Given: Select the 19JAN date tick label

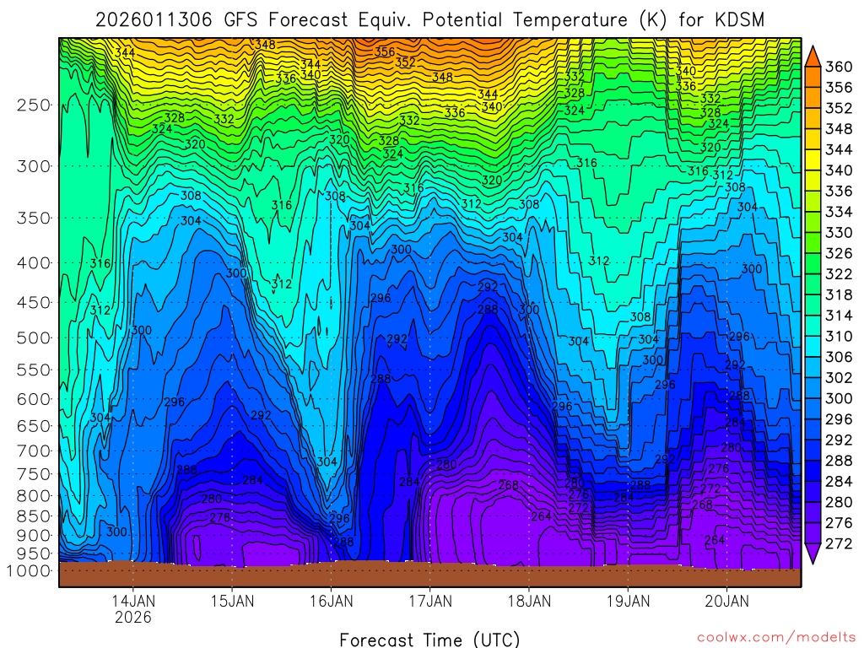Looking at the screenshot, I should tap(628, 601).
